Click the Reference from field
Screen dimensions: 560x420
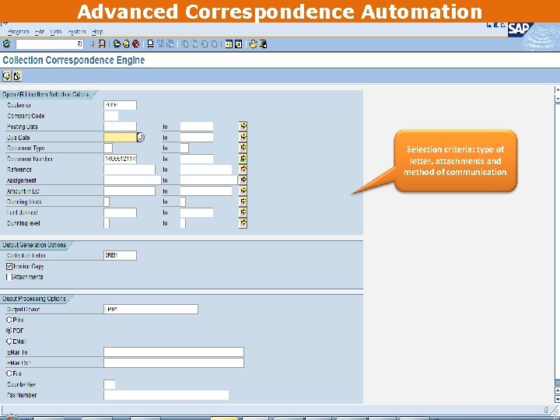point(129,170)
